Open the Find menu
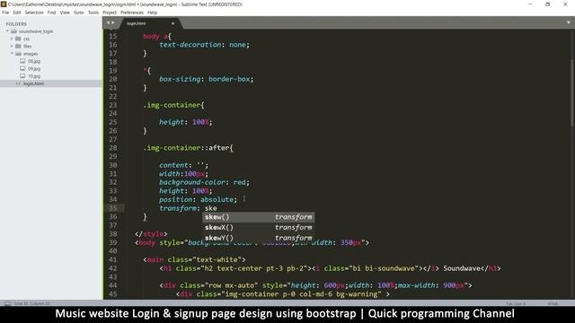The height and width of the screenshot is (323, 575). click(x=51, y=13)
